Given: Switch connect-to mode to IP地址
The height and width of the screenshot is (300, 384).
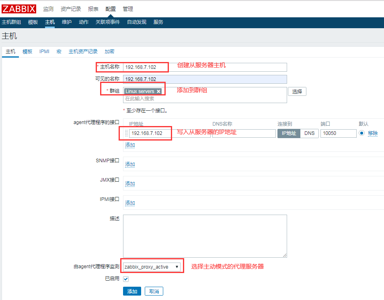Looking at the screenshot, I should pos(289,133).
